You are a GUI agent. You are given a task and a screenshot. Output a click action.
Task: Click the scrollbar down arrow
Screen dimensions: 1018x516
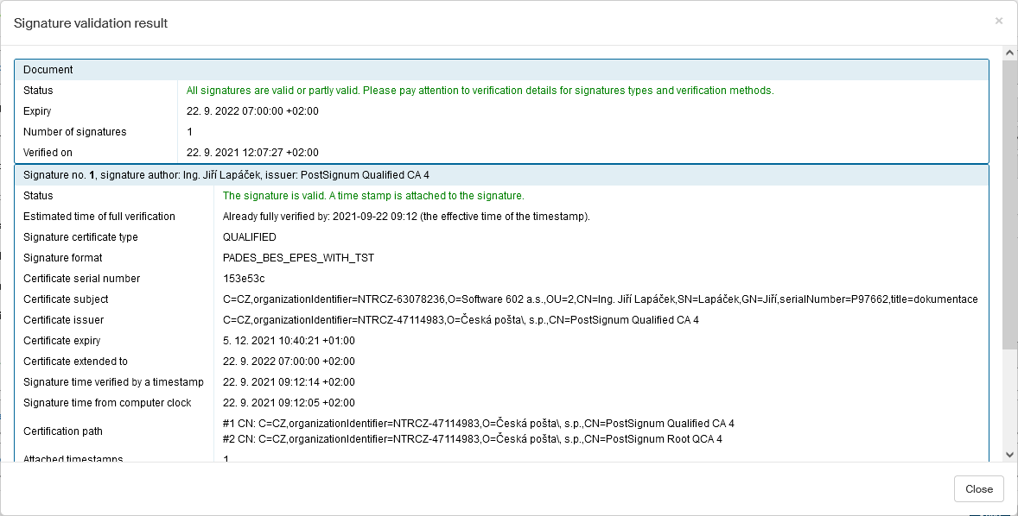coord(1009,454)
